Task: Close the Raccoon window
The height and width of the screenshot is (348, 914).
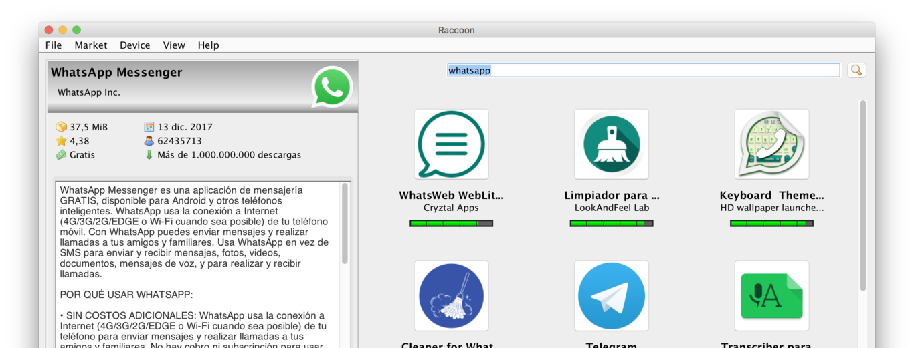Action: (x=48, y=30)
